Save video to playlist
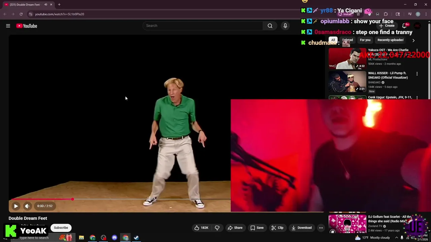431x242 pixels. coord(257,228)
